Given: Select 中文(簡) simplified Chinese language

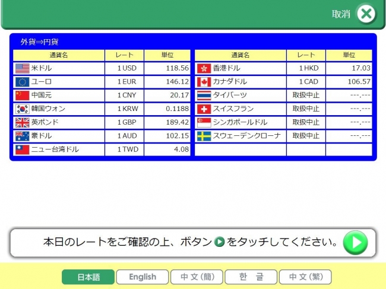Looking at the screenshot, I should point(197,277).
